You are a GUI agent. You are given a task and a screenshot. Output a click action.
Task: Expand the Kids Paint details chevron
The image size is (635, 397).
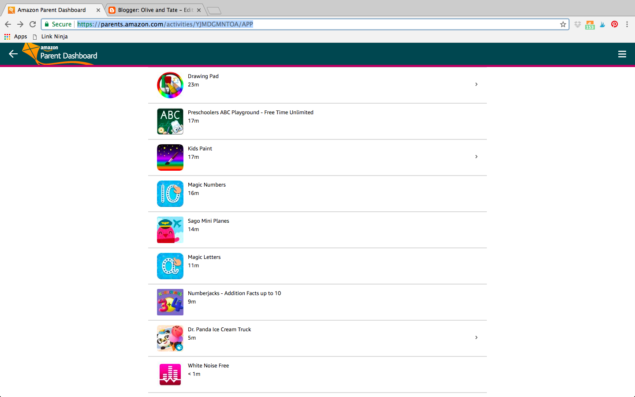coord(476,157)
